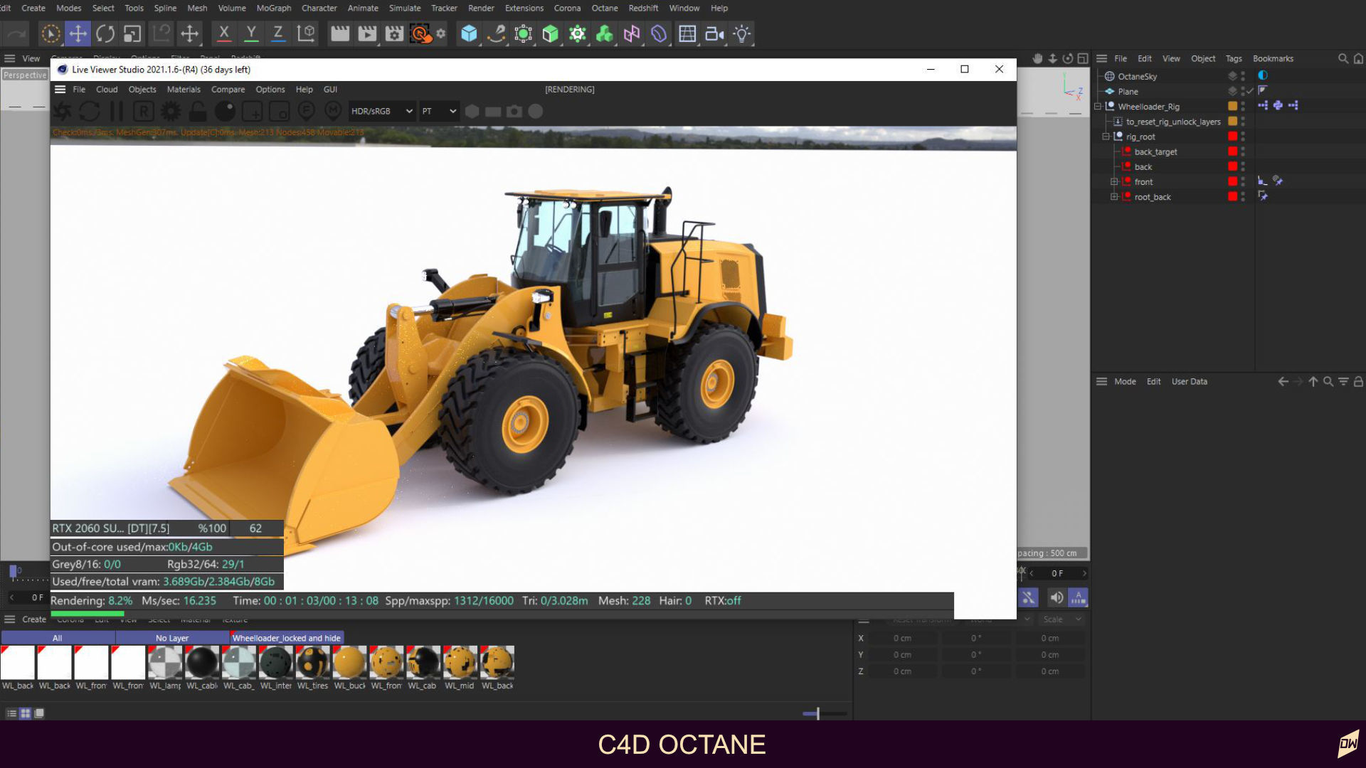Open Live Viewer Compare menu
1366x768 pixels.
tap(228, 90)
